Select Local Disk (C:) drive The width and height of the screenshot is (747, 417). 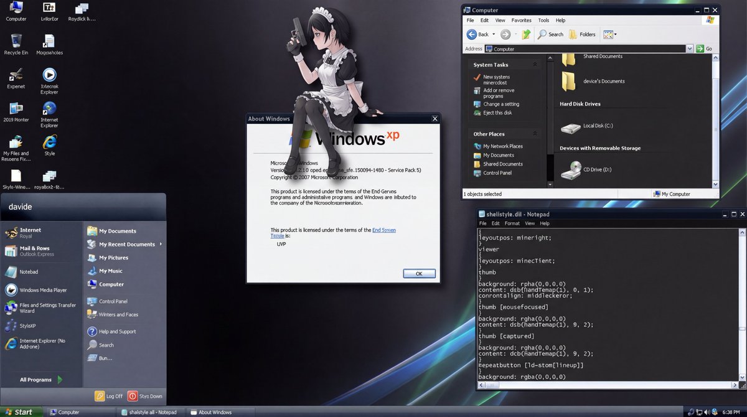(586, 126)
